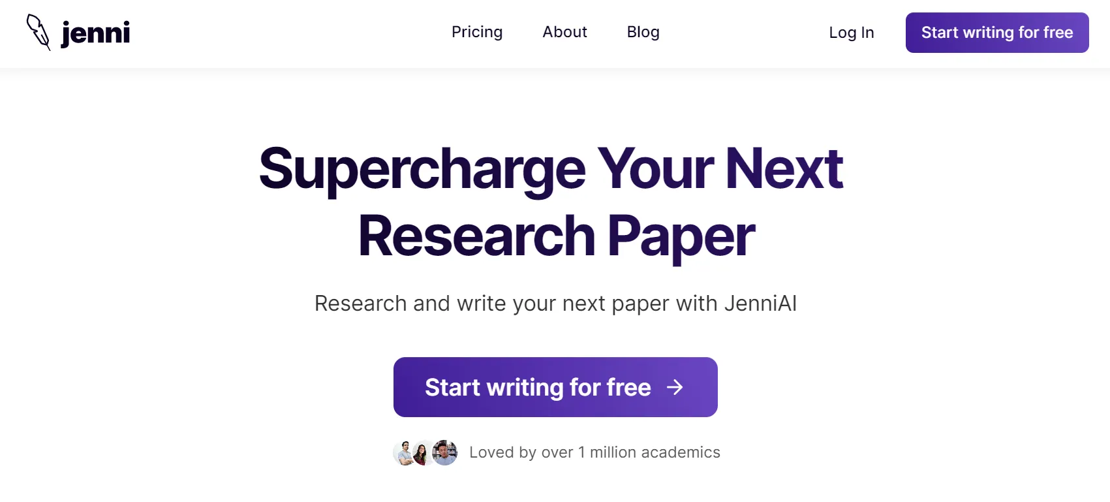Click the "Research Paper" headline line
The width and height of the screenshot is (1110, 502).
[x=556, y=236]
